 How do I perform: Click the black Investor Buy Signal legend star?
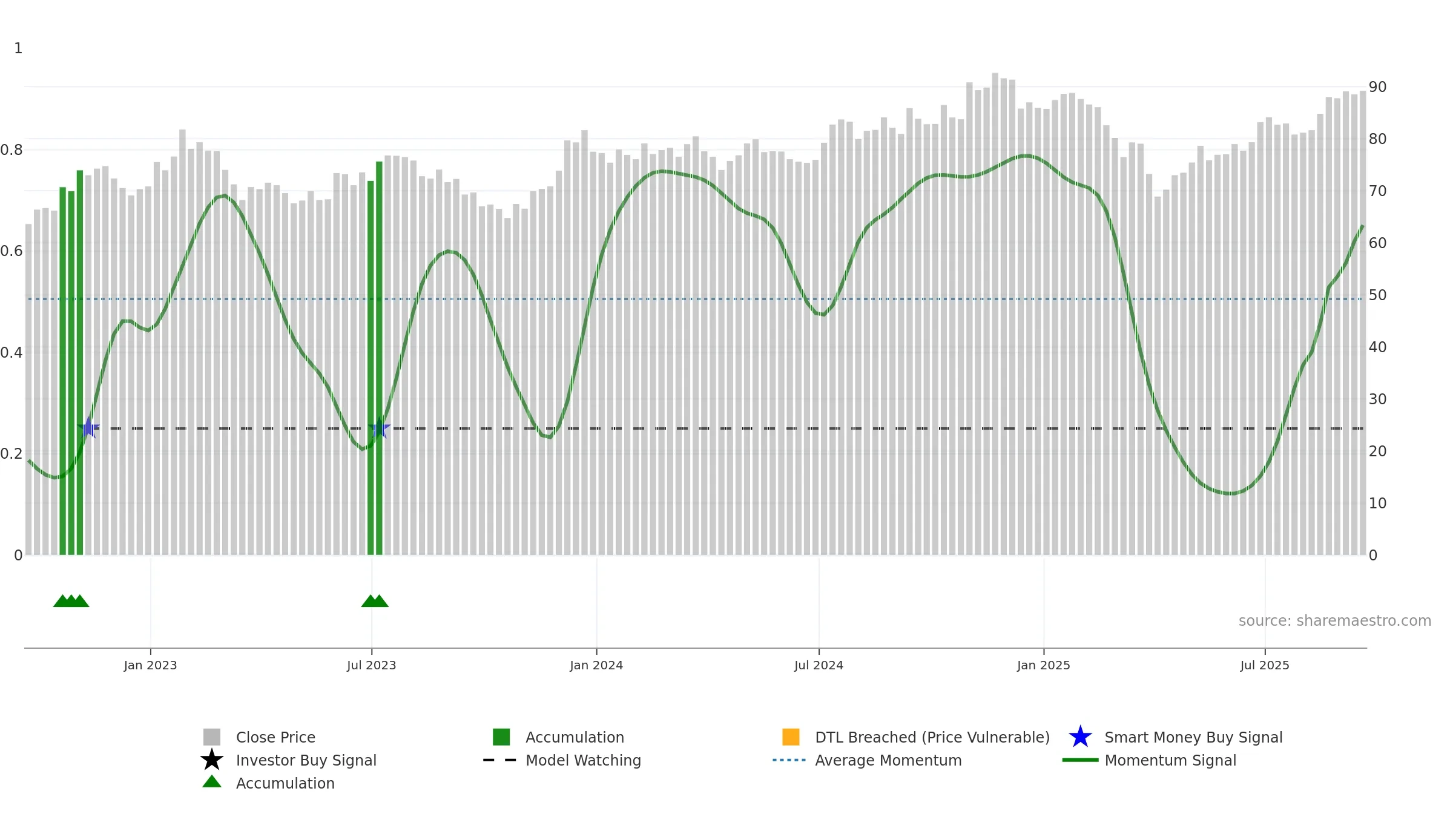click(x=212, y=760)
